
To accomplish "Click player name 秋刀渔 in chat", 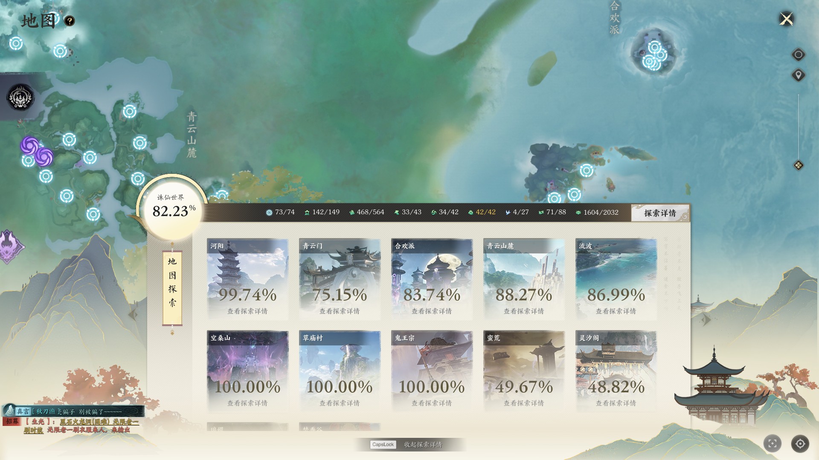I will tap(46, 411).
